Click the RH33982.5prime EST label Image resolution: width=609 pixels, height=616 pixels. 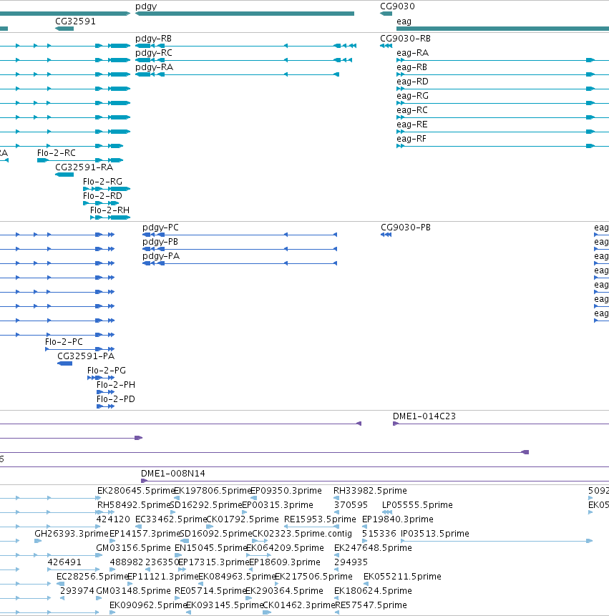(370, 491)
